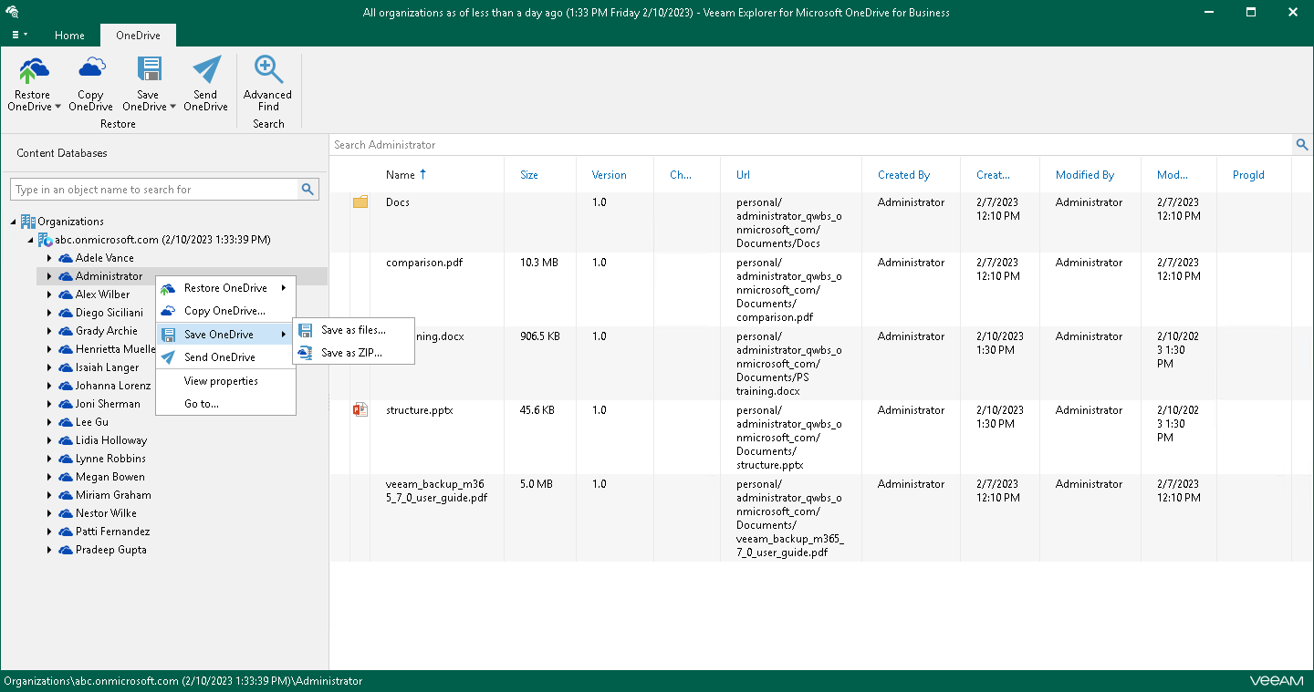
Task: Click the Organizations building icon
Action: (28, 222)
